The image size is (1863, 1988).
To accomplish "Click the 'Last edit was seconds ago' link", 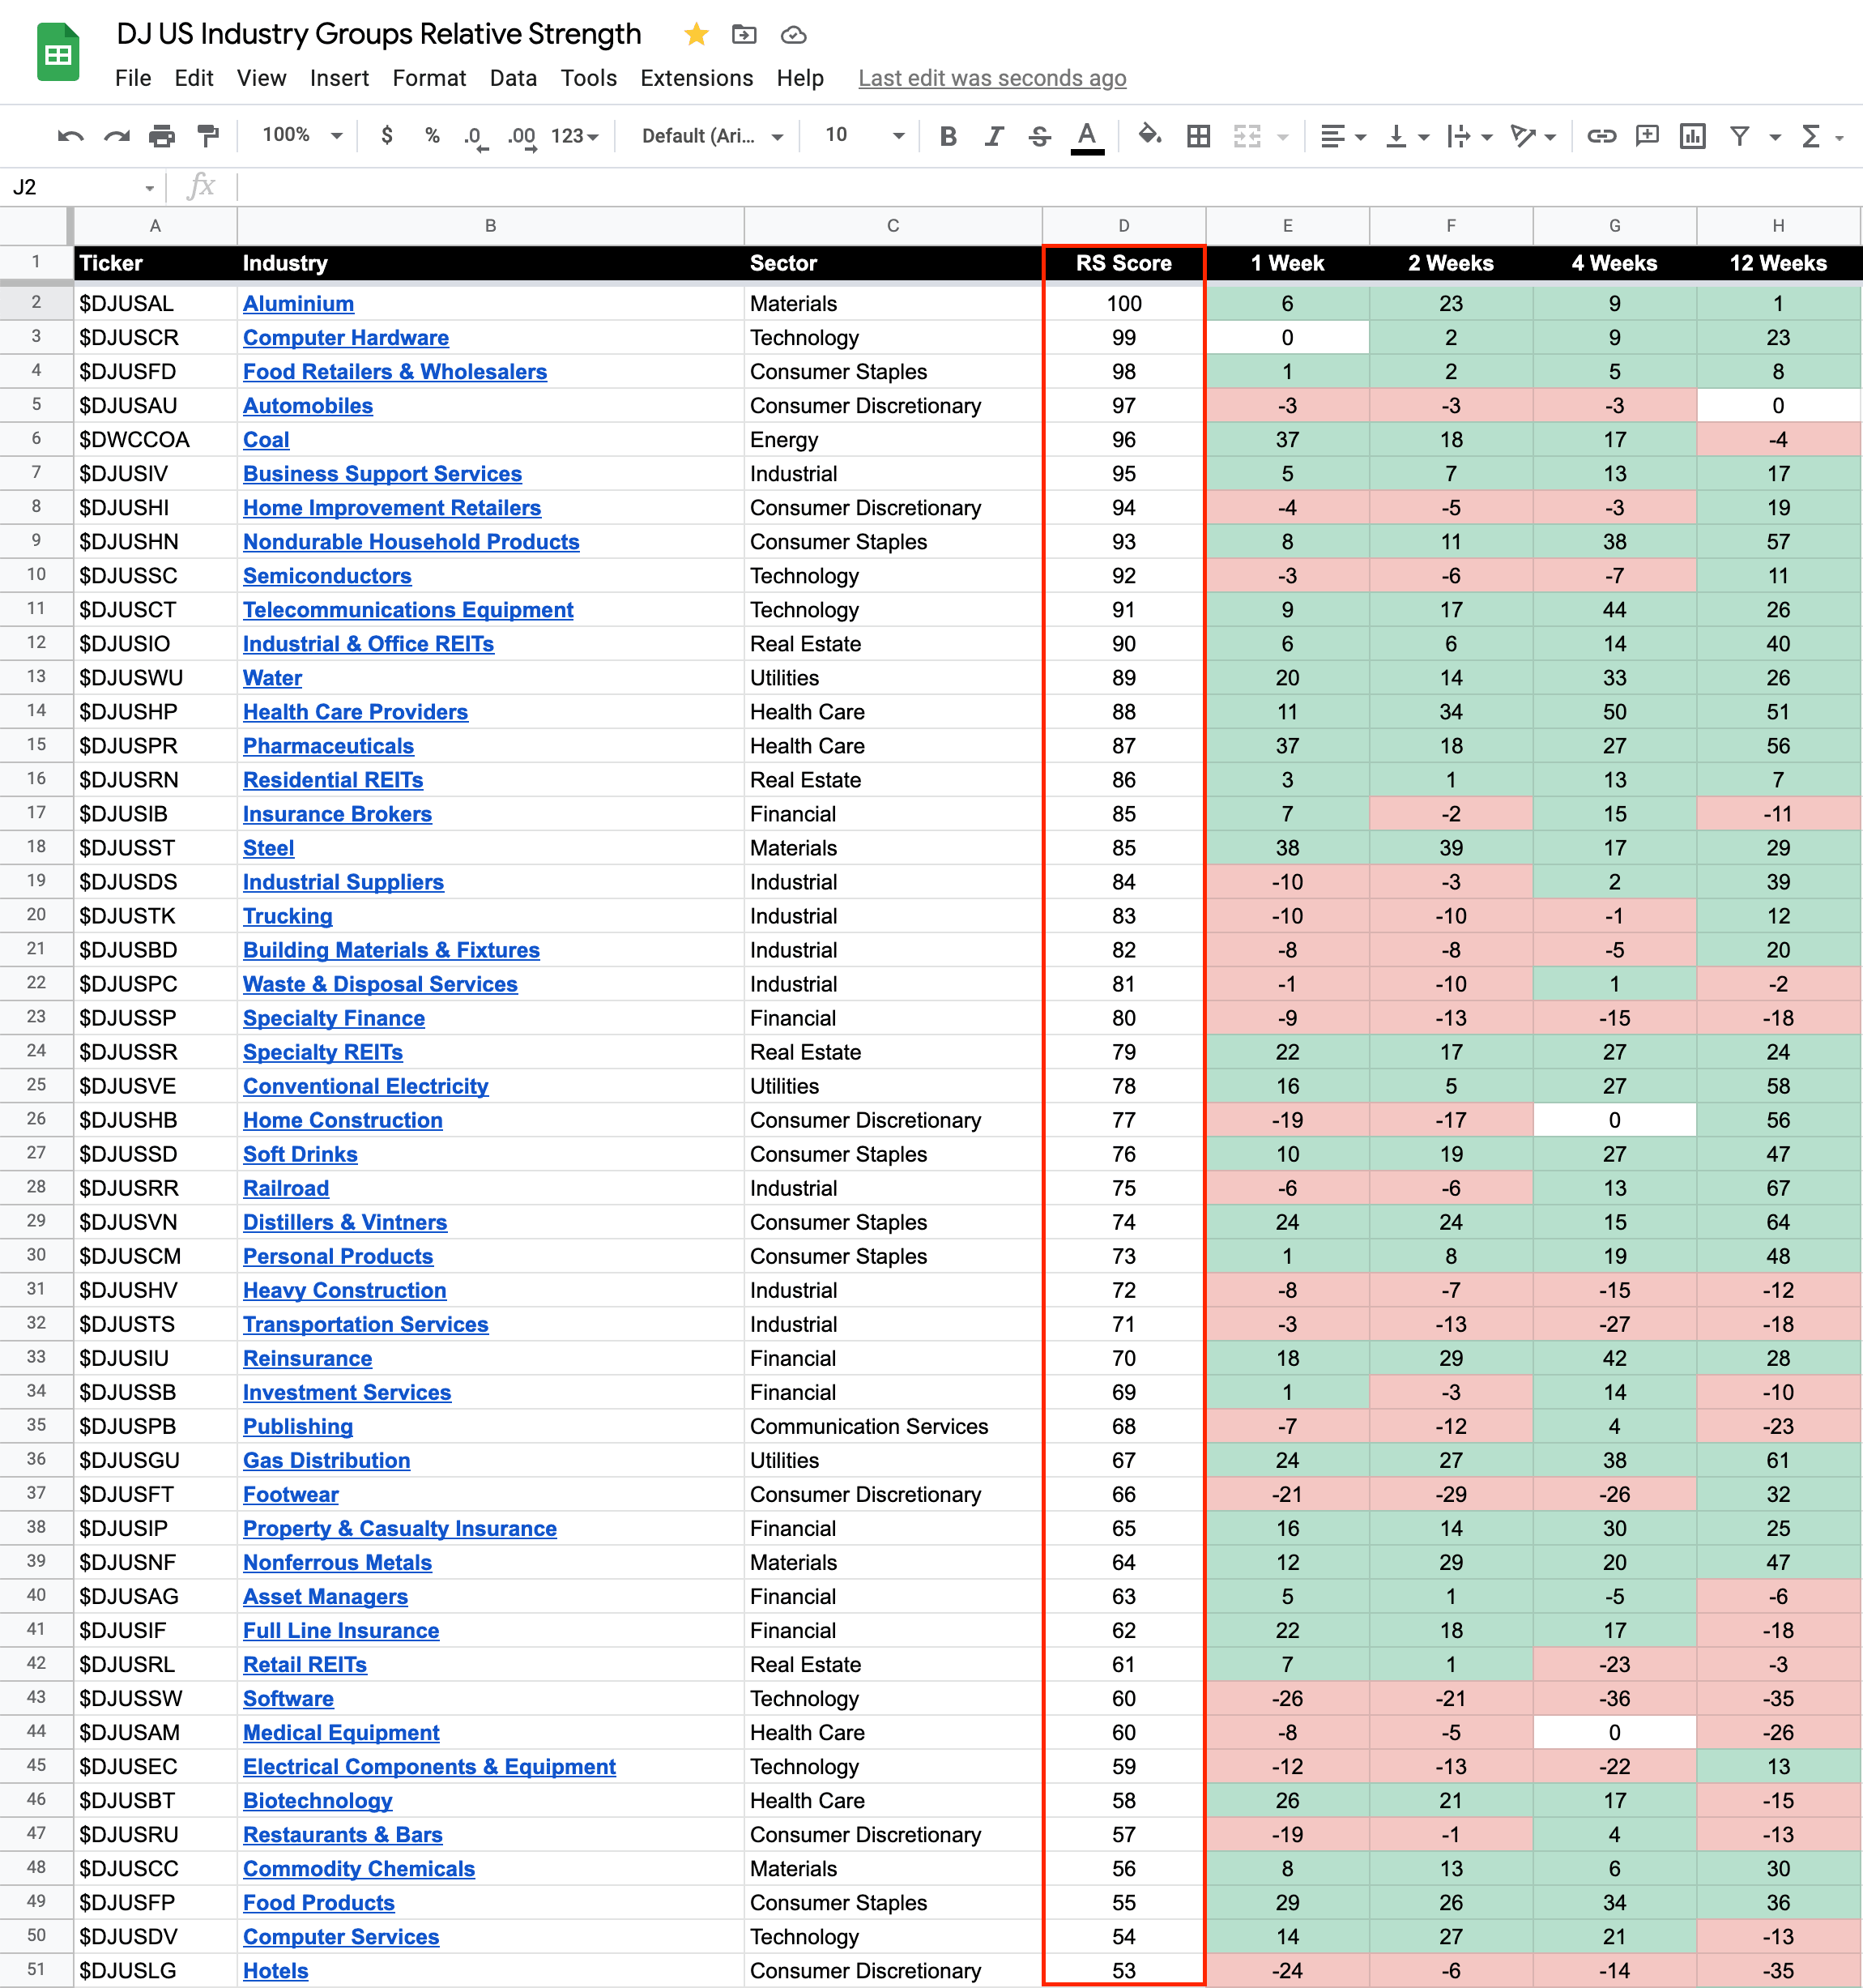I will [991, 78].
